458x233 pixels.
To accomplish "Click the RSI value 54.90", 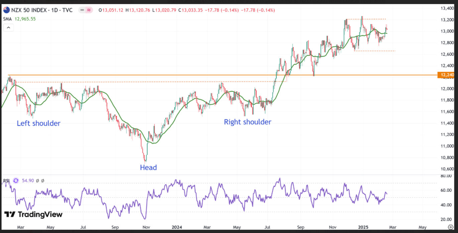I will pyautogui.click(x=27, y=181).
